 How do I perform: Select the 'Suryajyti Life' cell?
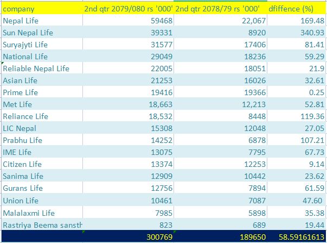(x=42, y=45)
